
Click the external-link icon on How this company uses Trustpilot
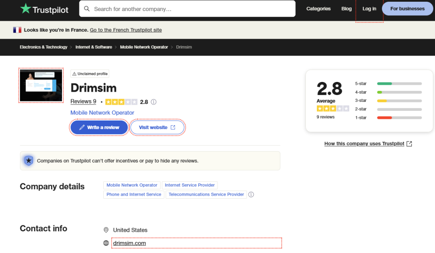click(409, 143)
